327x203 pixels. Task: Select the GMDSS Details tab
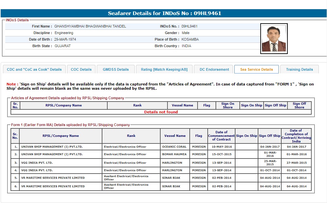click(x=116, y=69)
